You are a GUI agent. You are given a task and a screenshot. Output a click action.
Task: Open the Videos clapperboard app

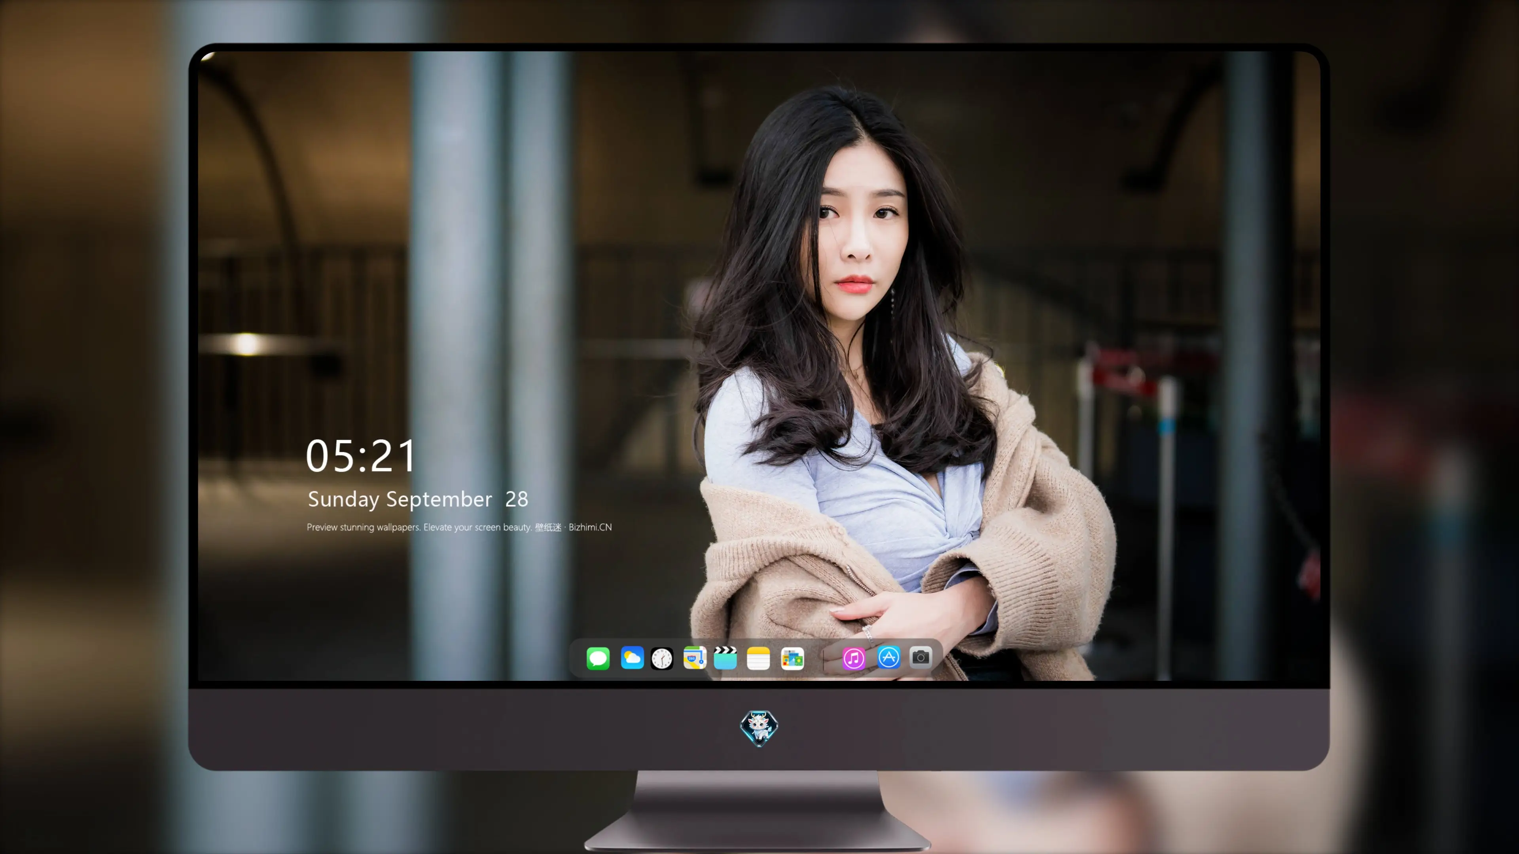click(x=725, y=658)
